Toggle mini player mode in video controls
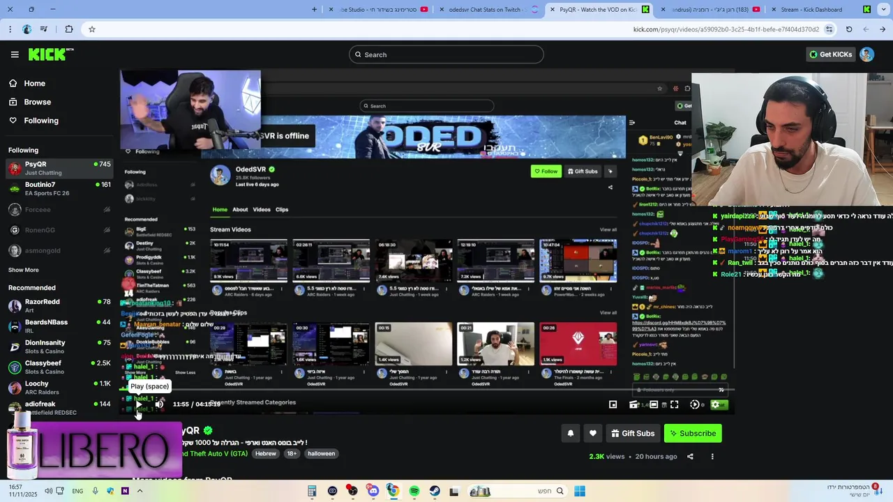893x502 pixels. click(613, 404)
